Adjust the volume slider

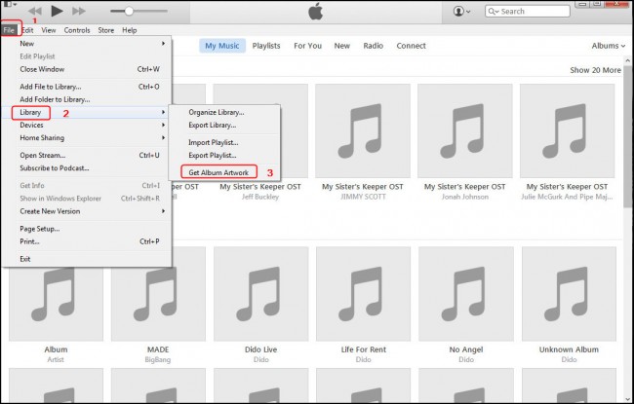coord(129,11)
